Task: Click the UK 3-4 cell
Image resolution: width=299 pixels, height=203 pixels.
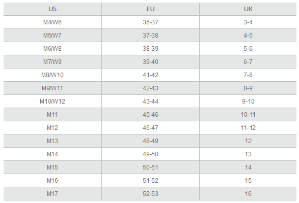Action: (x=248, y=22)
